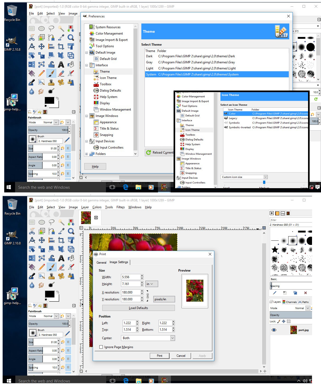321x384 pixels.
Task: Select Blur droplet tool in lower GIMP toolbox
Action: (32, 285)
